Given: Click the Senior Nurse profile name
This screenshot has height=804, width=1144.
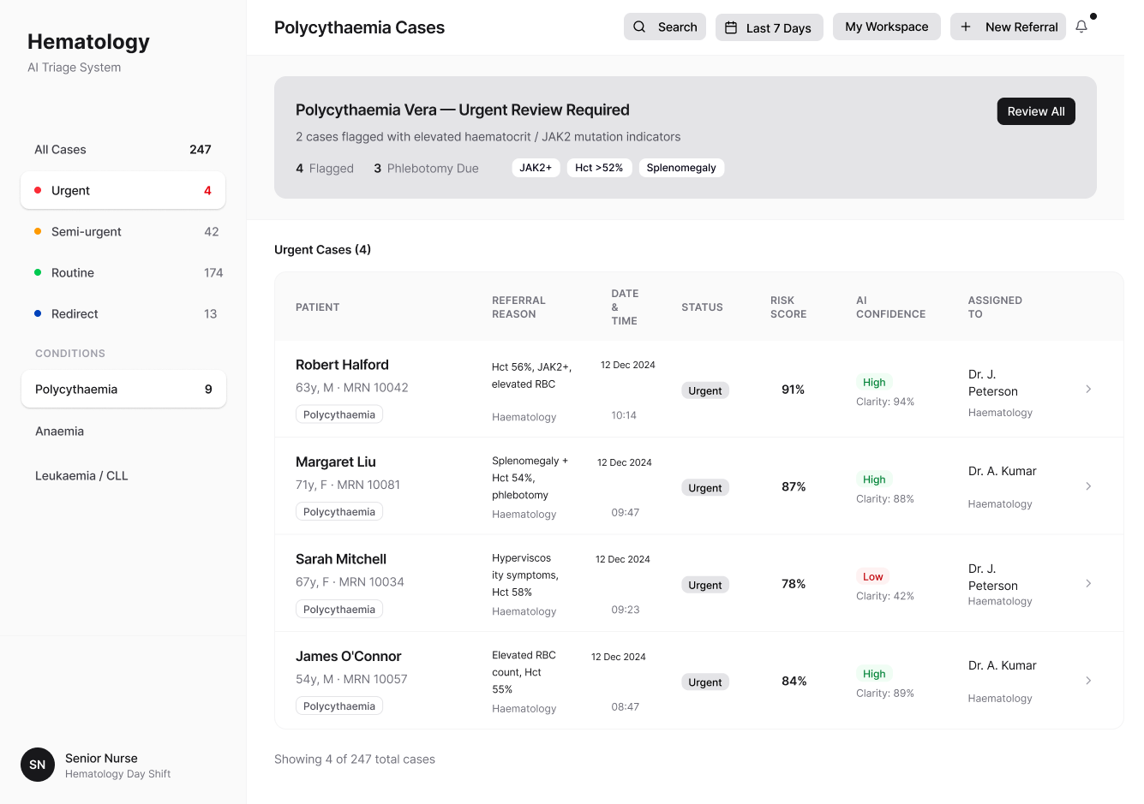Looking at the screenshot, I should click(101, 758).
